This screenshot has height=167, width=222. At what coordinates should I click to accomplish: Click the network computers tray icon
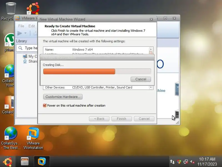[x=186, y=162]
